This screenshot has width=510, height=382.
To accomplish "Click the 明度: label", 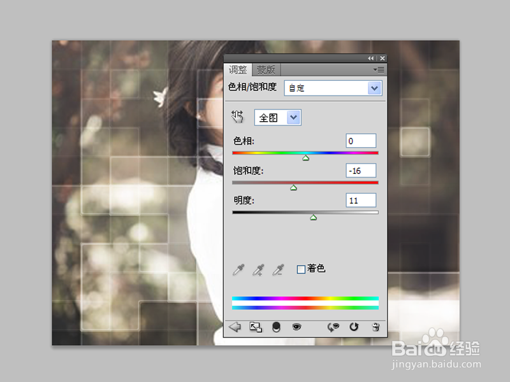I will tap(244, 201).
